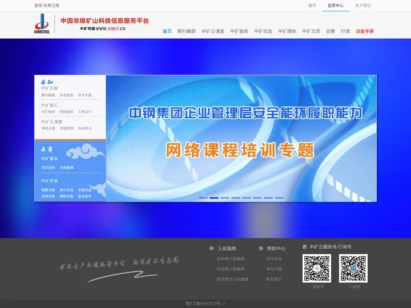Switch to the 会员中心 tab
Screen dimensions: 411x308
point(336,6)
